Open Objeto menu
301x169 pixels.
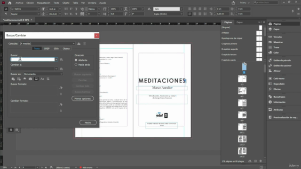click(x=66, y=3)
